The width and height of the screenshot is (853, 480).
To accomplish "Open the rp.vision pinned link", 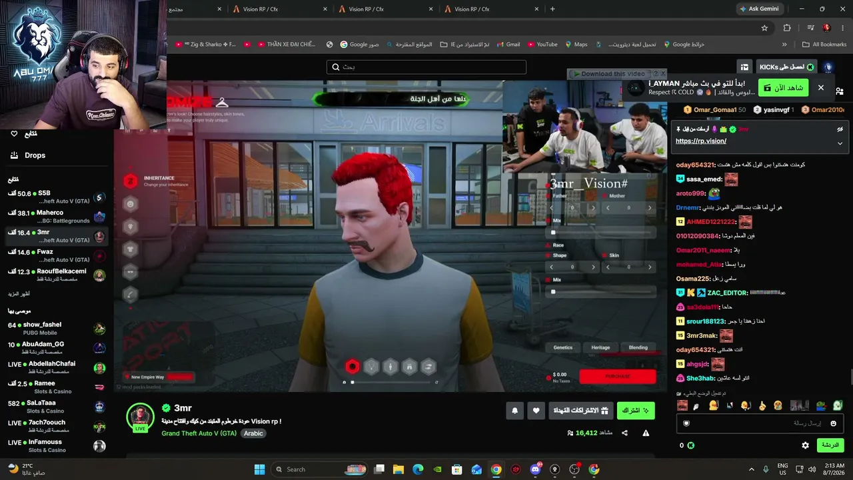I will [700, 141].
